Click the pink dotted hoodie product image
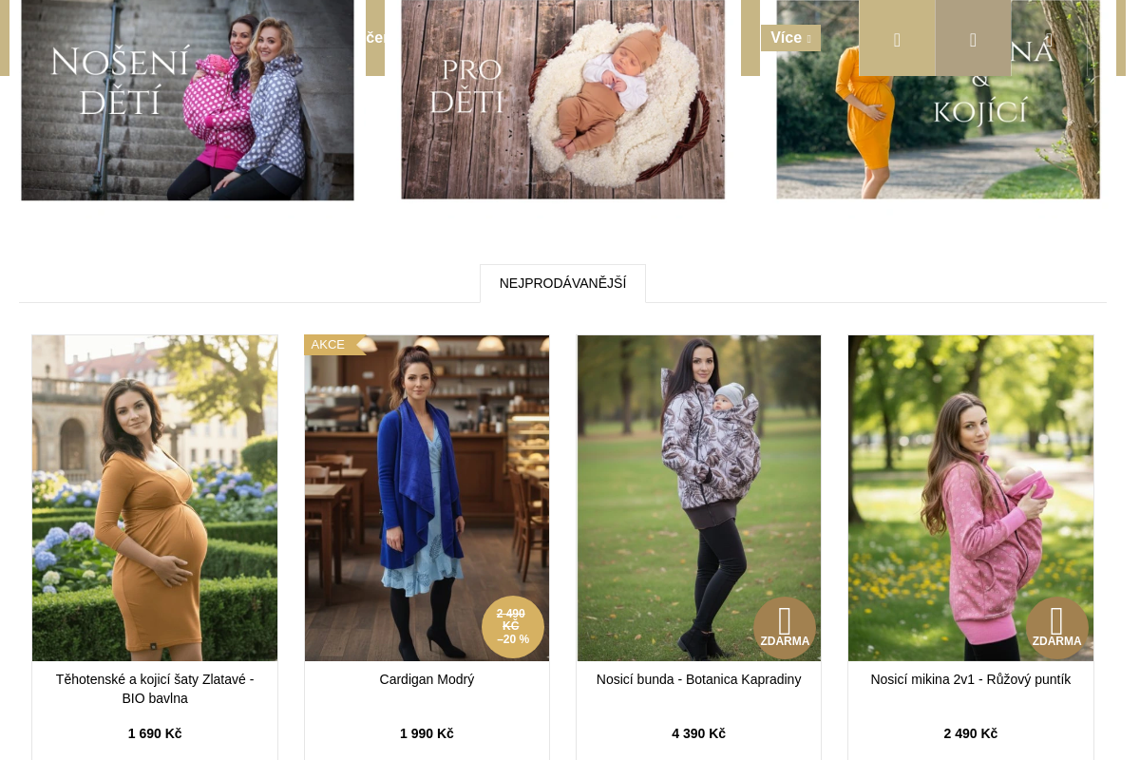The image size is (1140, 760). pos(971,498)
